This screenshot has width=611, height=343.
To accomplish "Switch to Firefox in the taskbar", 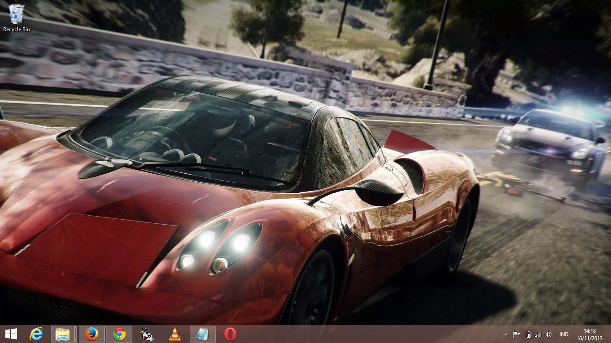I will tap(92, 334).
